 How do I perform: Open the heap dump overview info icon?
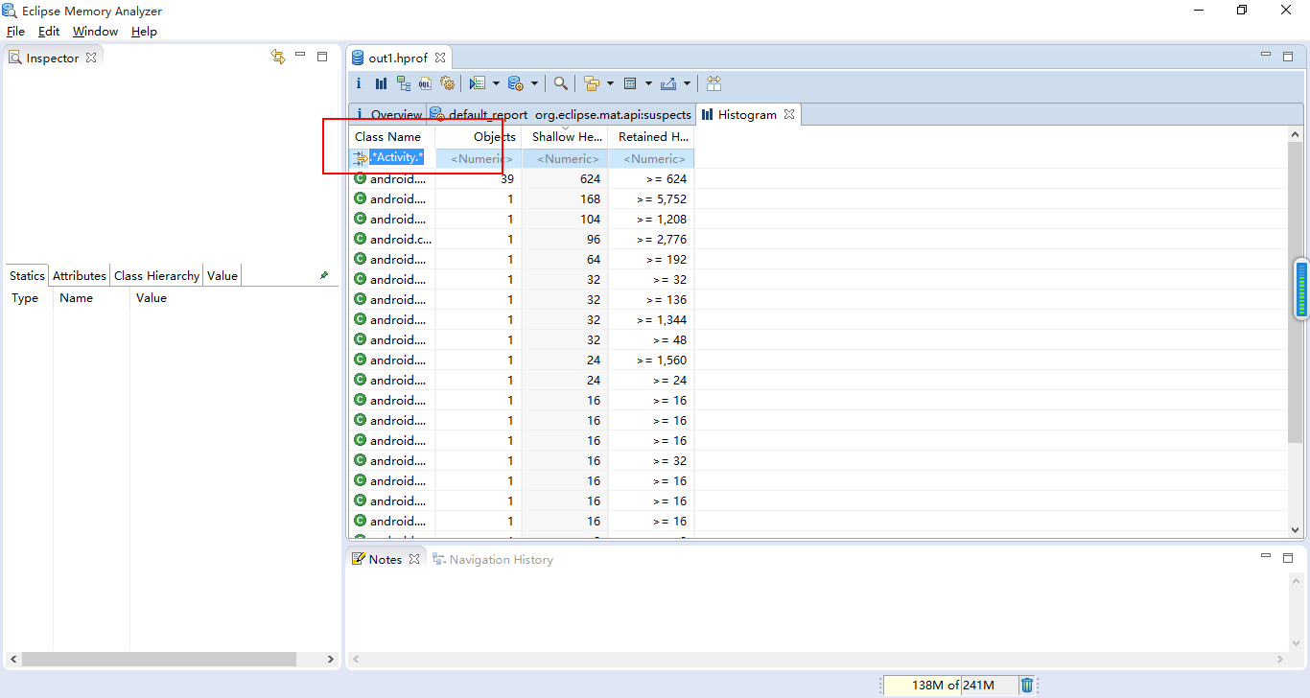point(359,83)
